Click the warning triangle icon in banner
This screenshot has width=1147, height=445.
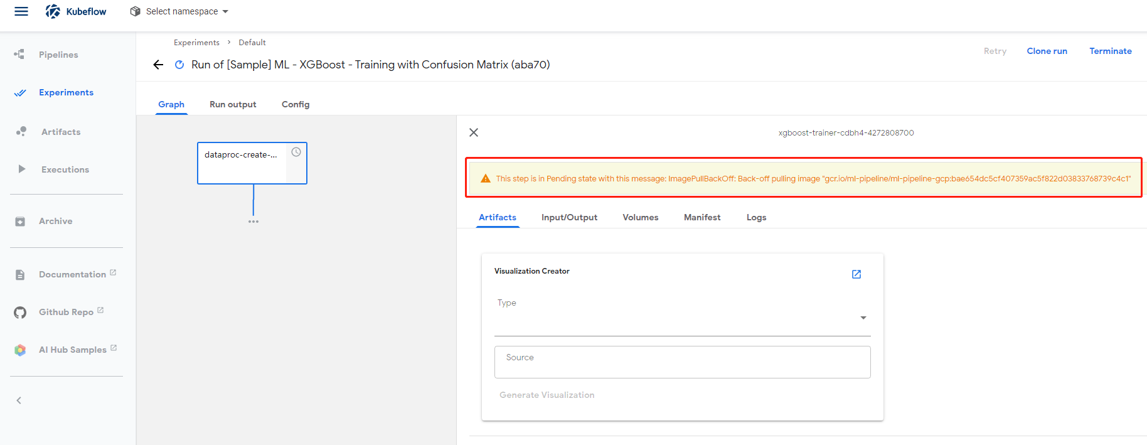485,179
